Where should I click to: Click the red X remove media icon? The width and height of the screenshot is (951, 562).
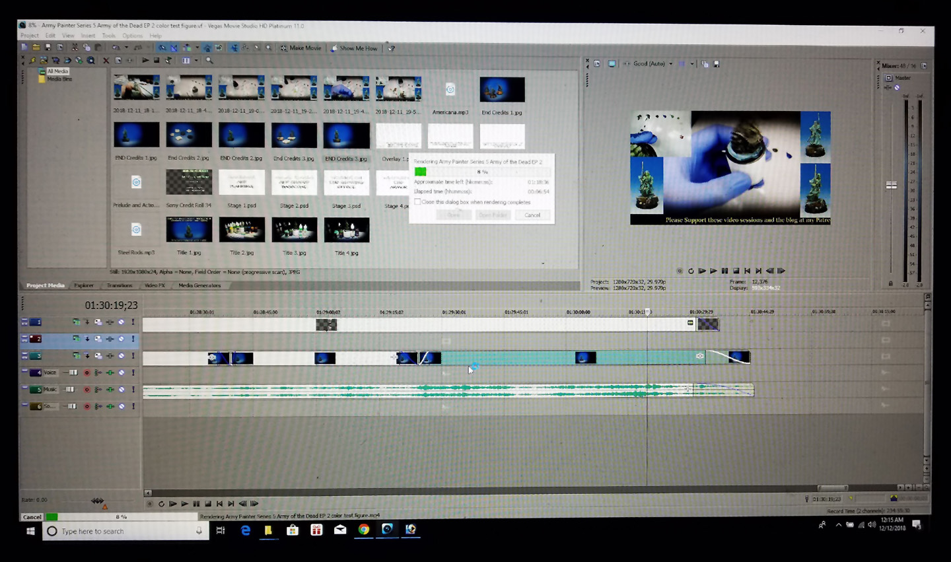[106, 60]
